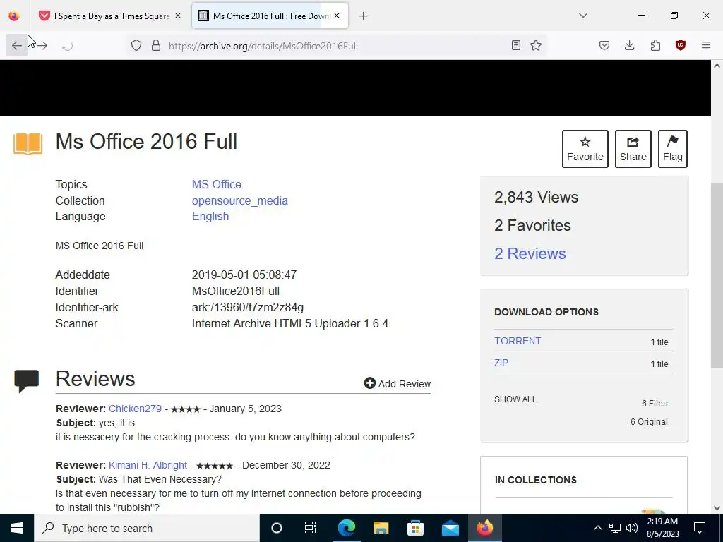This screenshot has height=542, width=723.
Task: Click the Share button
Action: (633, 149)
